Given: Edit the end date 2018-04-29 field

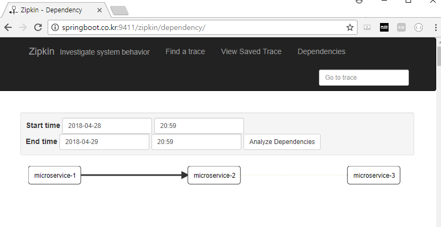Looking at the screenshot, I should coord(104,142).
